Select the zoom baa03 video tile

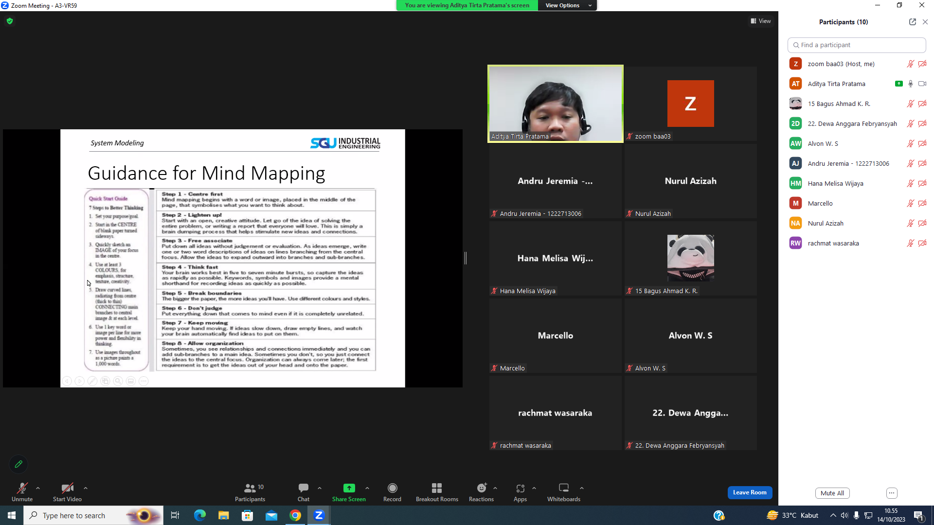coord(691,104)
